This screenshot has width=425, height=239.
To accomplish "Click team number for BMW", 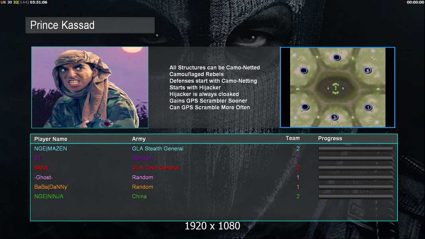I will pos(298,168).
